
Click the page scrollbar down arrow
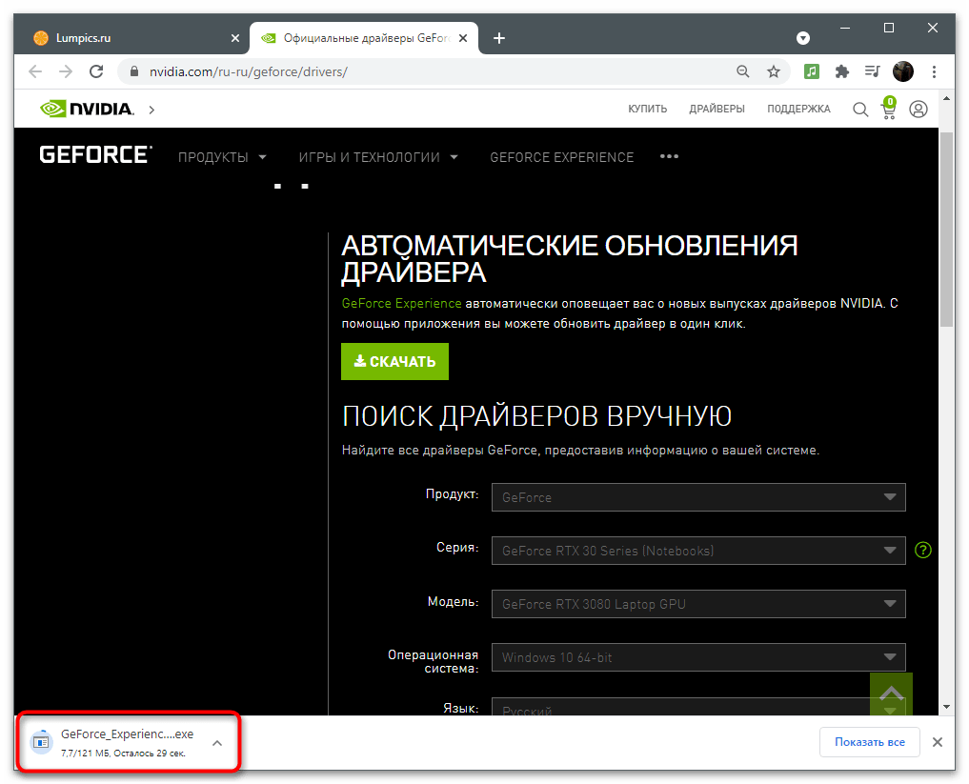(946, 707)
